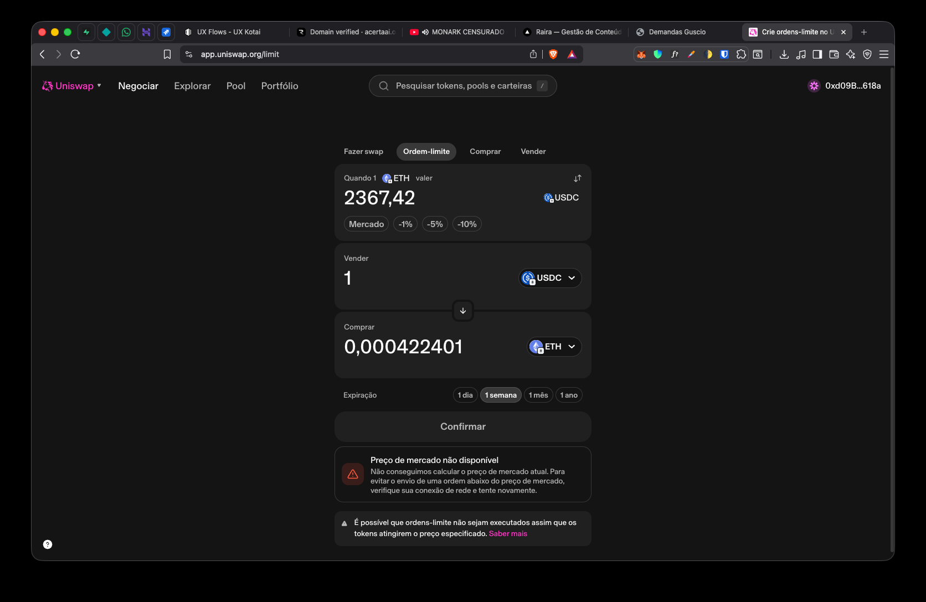
Task: Switch to UX Flows - UX Kotai tab
Action: (x=233, y=32)
